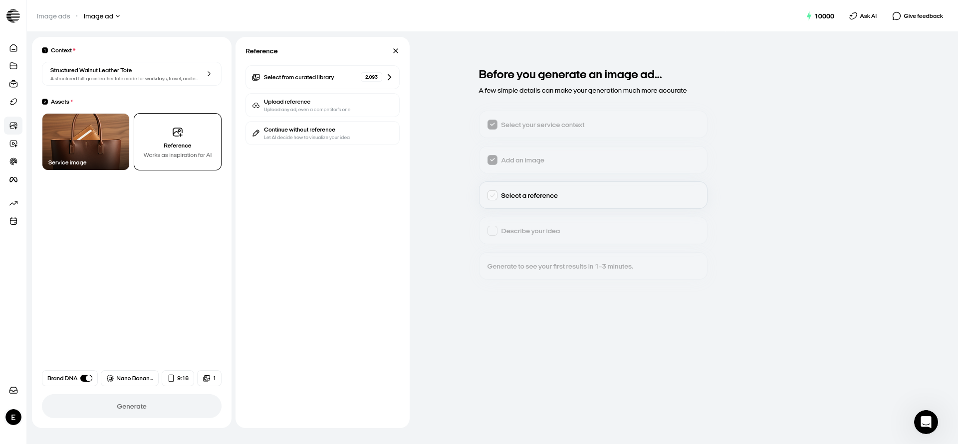
Task: Click the 2,093 library count badge
Action: pyautogui.click(x=371, y=77)
